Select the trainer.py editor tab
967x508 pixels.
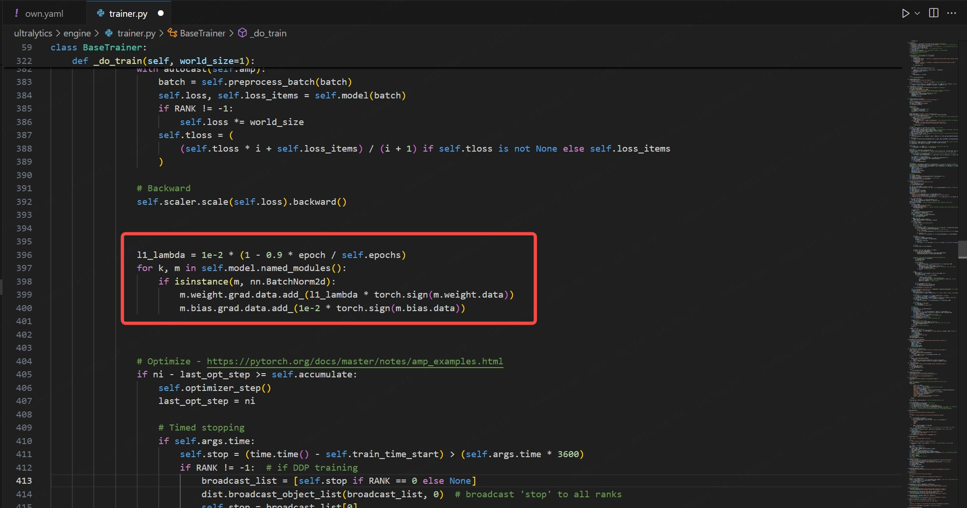128,14
